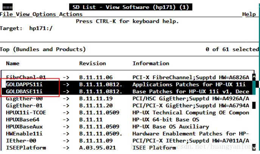Select the HPUXBase64 entry
This screenshot has width=260, height=154.
pos(23,120)
